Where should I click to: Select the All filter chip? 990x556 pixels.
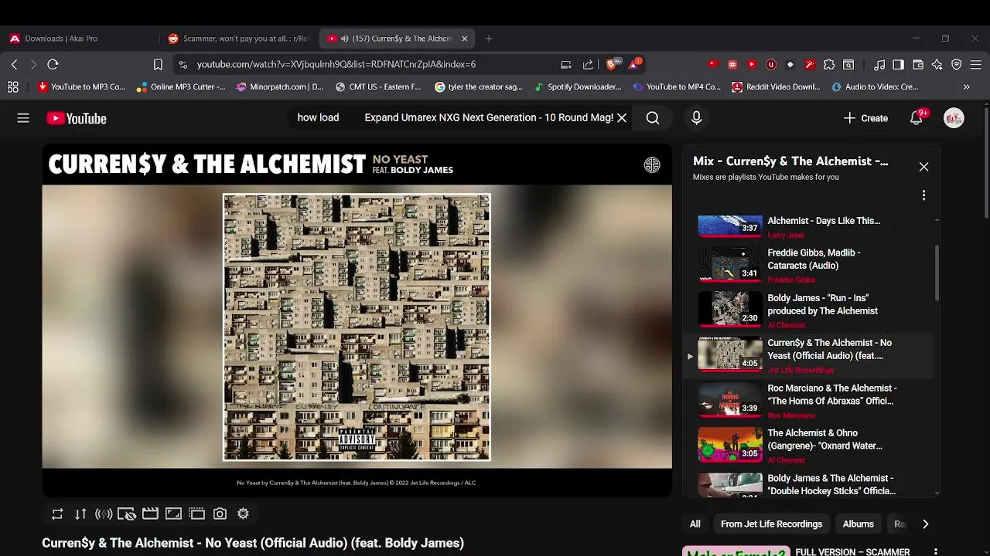695,524
